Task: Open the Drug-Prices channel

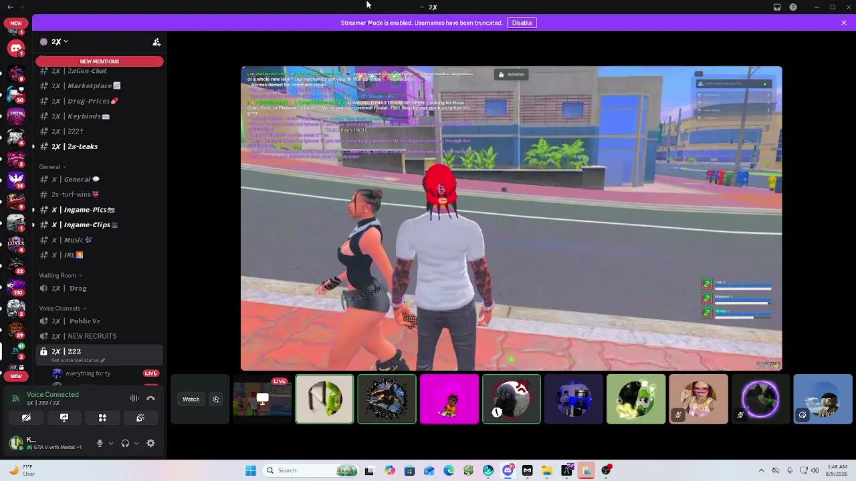Action: pyautogui.click(x=99, y=101)
